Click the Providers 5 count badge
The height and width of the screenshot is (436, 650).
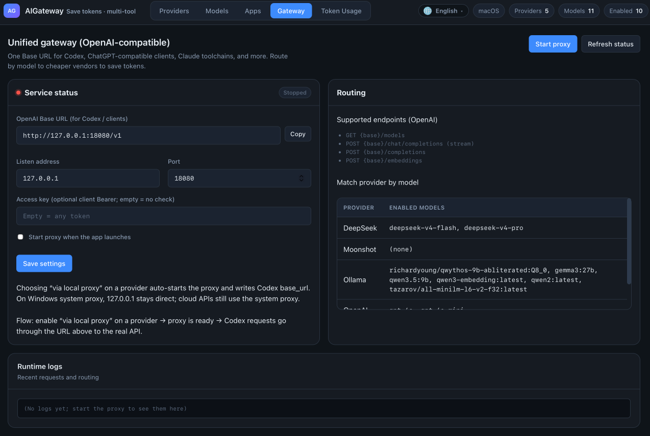coord(532,11)
